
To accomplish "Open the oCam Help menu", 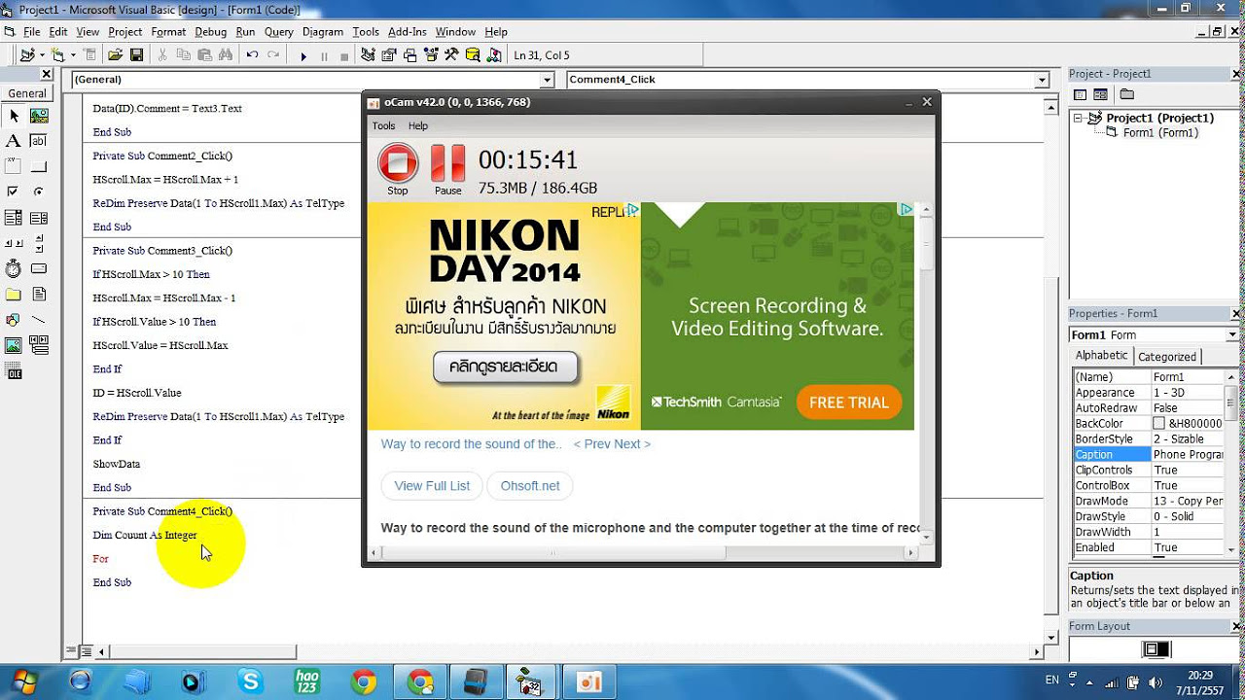I will [x=418, y=125].
